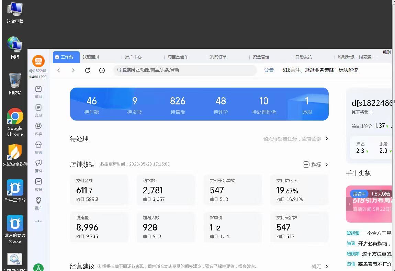Screen dimensions: 395x271
Task: Open 支付转化率 19.67% data card
Action: click(x=300, y=190)
